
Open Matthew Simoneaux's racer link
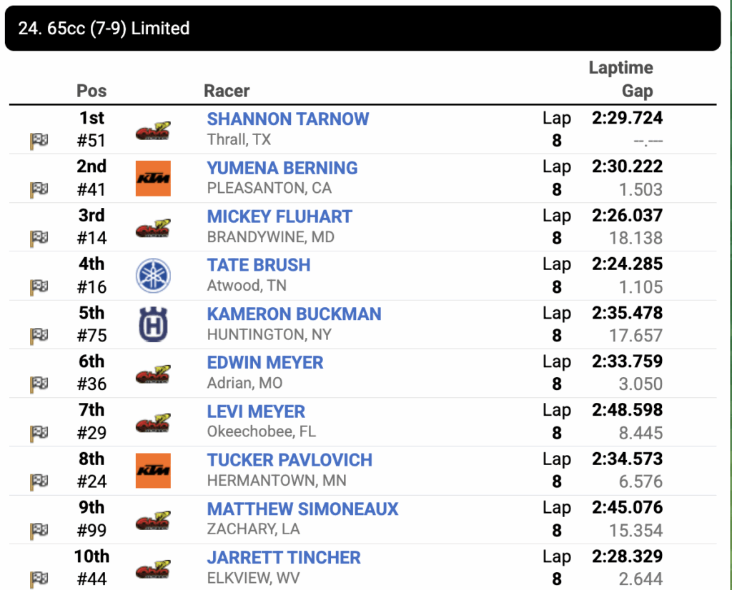tap(302, 509)
